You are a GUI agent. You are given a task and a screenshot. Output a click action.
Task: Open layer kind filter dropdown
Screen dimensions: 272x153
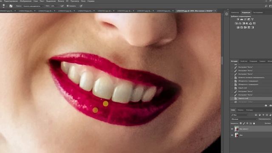(240, 115)
